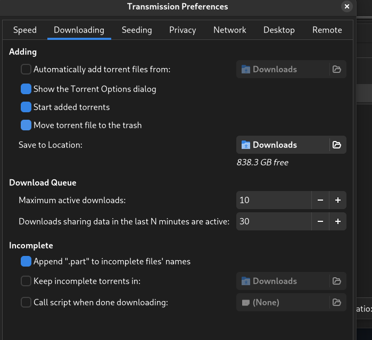The width and height of the screenshot is (372, 340).
Task: Switch to the Speed tab
Action: coord(25,30)
